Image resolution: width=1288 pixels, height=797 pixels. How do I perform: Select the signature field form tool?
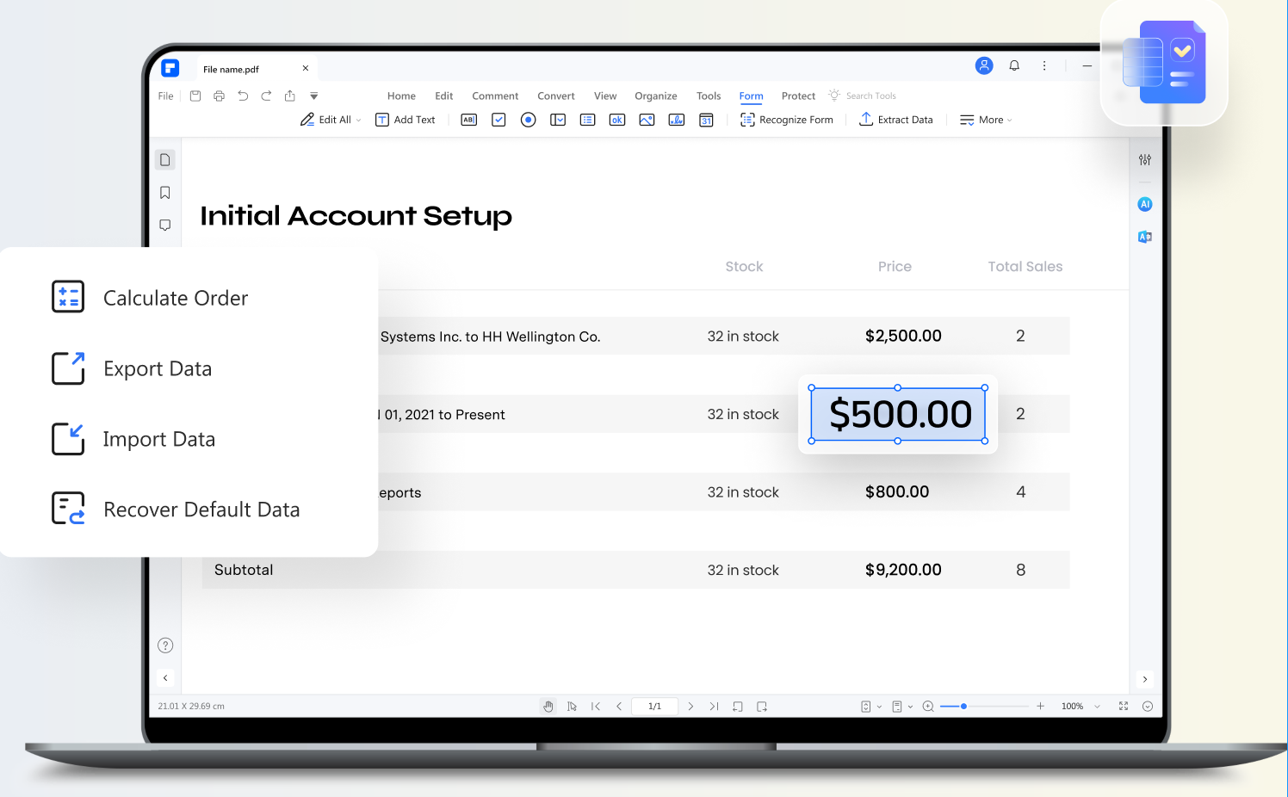(x=677, y=120)
